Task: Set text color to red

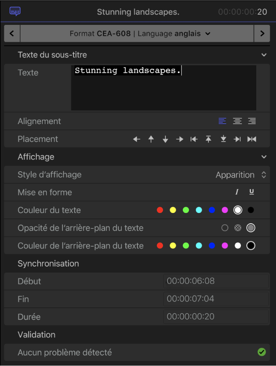Action: coord(160,210)
